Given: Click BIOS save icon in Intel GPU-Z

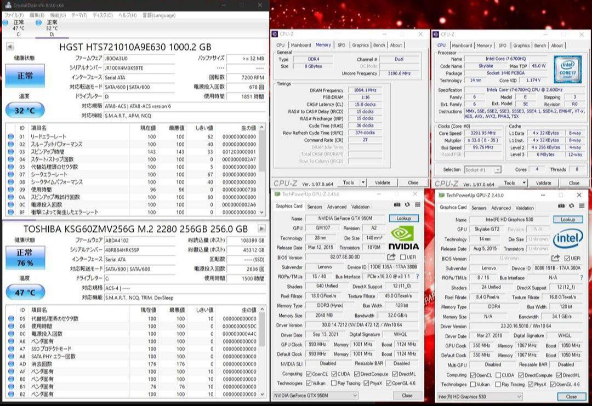Looking at the screenshot, I should pos(555,258).
